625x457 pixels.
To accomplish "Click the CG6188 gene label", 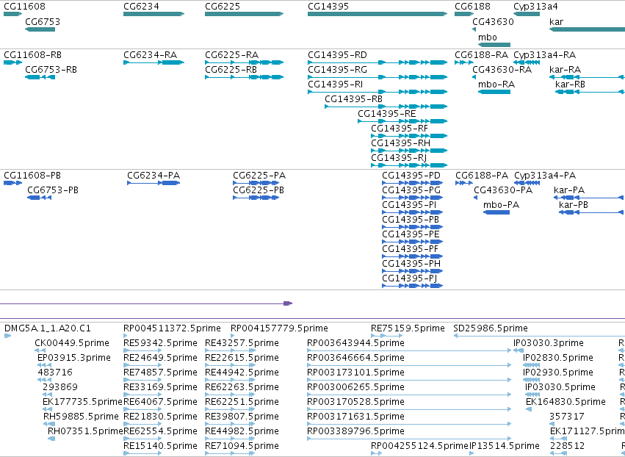I will [x=472, y=7].
